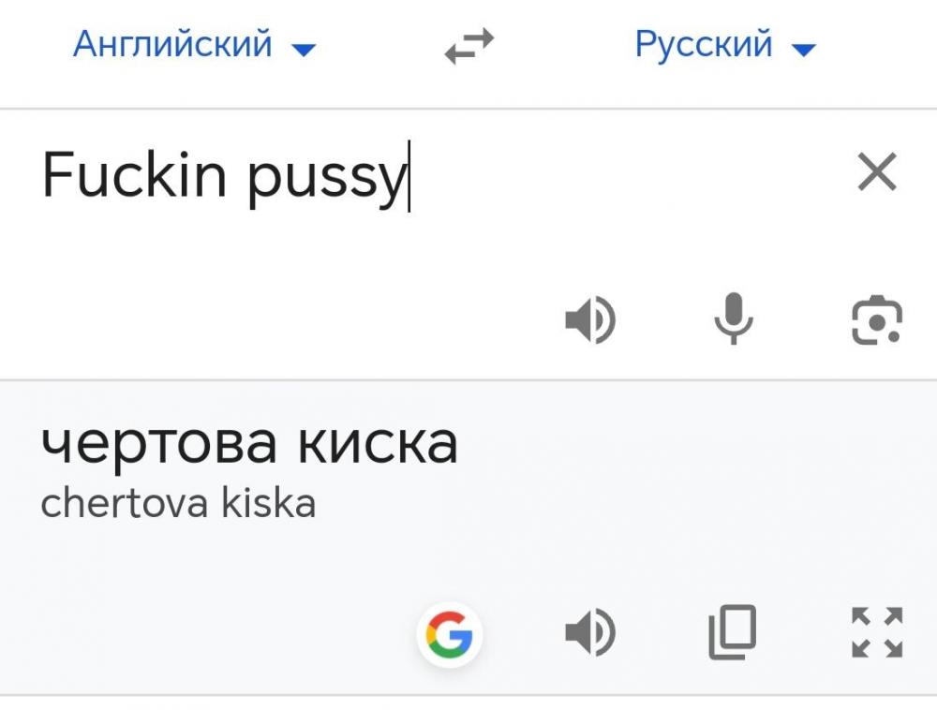
Task: Click the Русский target language label
Action: (703, 44)
